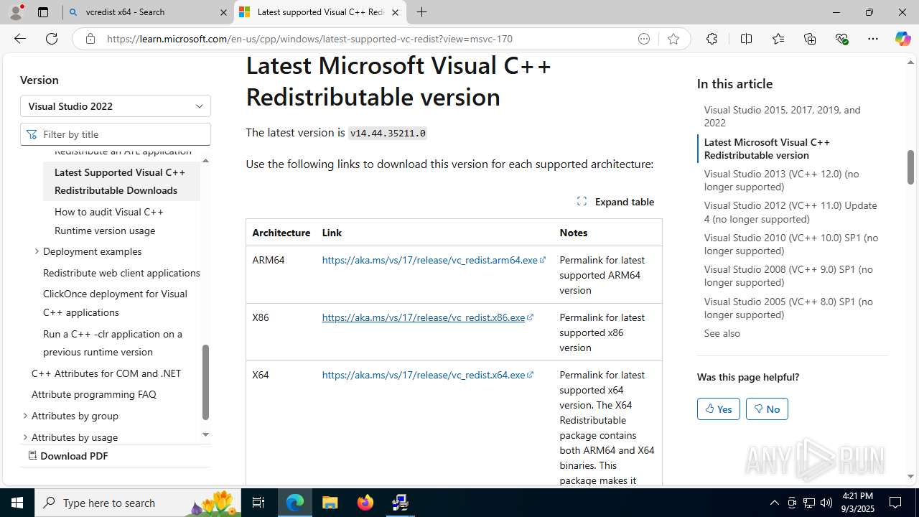Screen dimensions: 919x517
Task: Open Redistribute web client applications
Action: click(121, 273)
